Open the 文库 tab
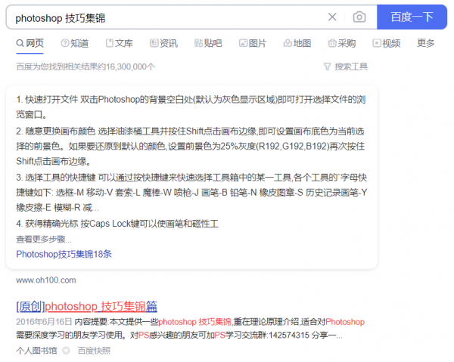Viewport: 454px width, 362px height. 118,43
